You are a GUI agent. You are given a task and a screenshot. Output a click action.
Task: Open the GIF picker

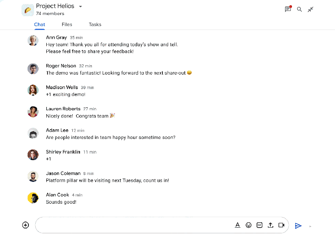click(259, 225)
